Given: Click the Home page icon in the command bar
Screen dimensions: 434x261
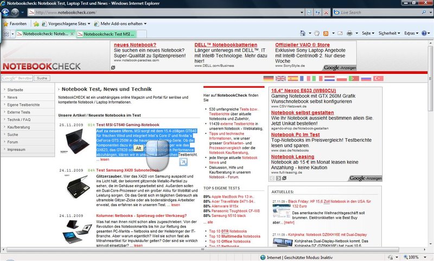Looking at the screenshot, I should [x=303, y=33].
